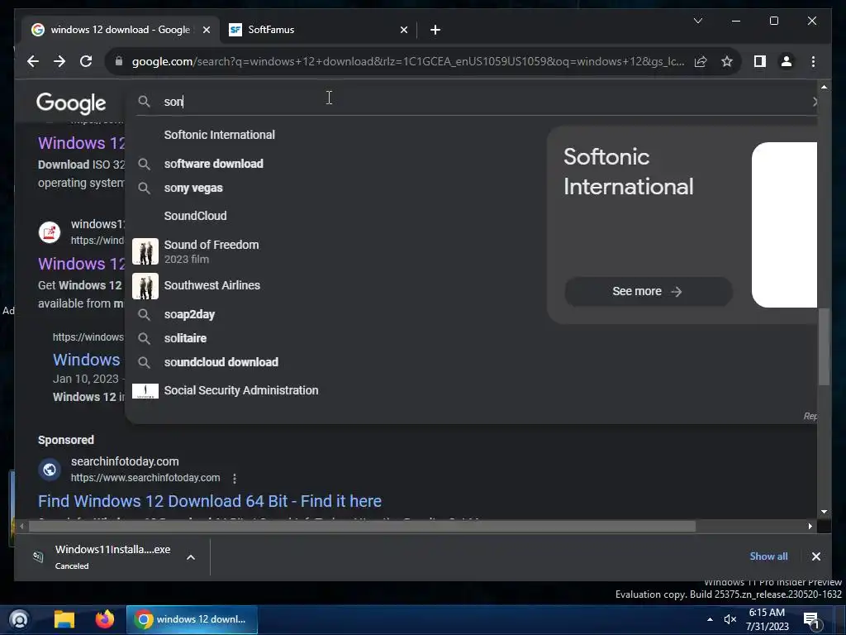Click the Chrome taskbar button
The height and width of the screenshot is (635, 846).
[192, 619]
